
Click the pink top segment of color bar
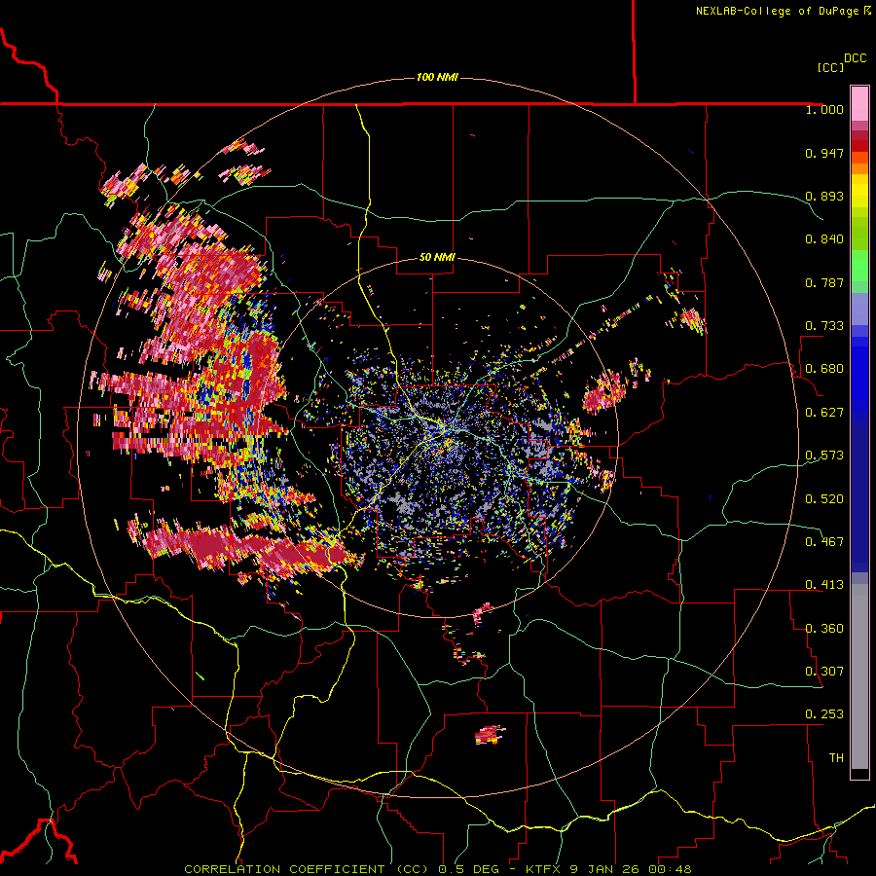point(859,103)
